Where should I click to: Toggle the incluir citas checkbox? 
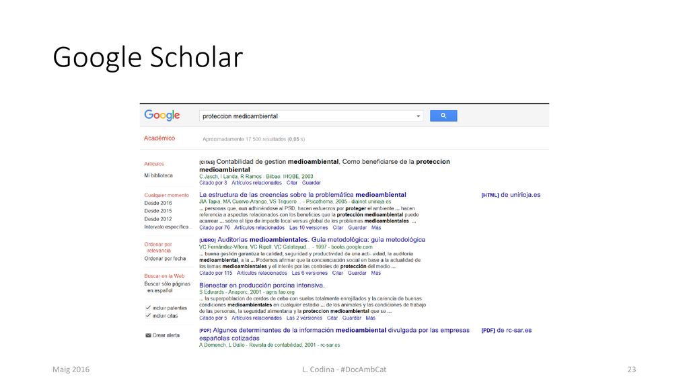point(148,316)
